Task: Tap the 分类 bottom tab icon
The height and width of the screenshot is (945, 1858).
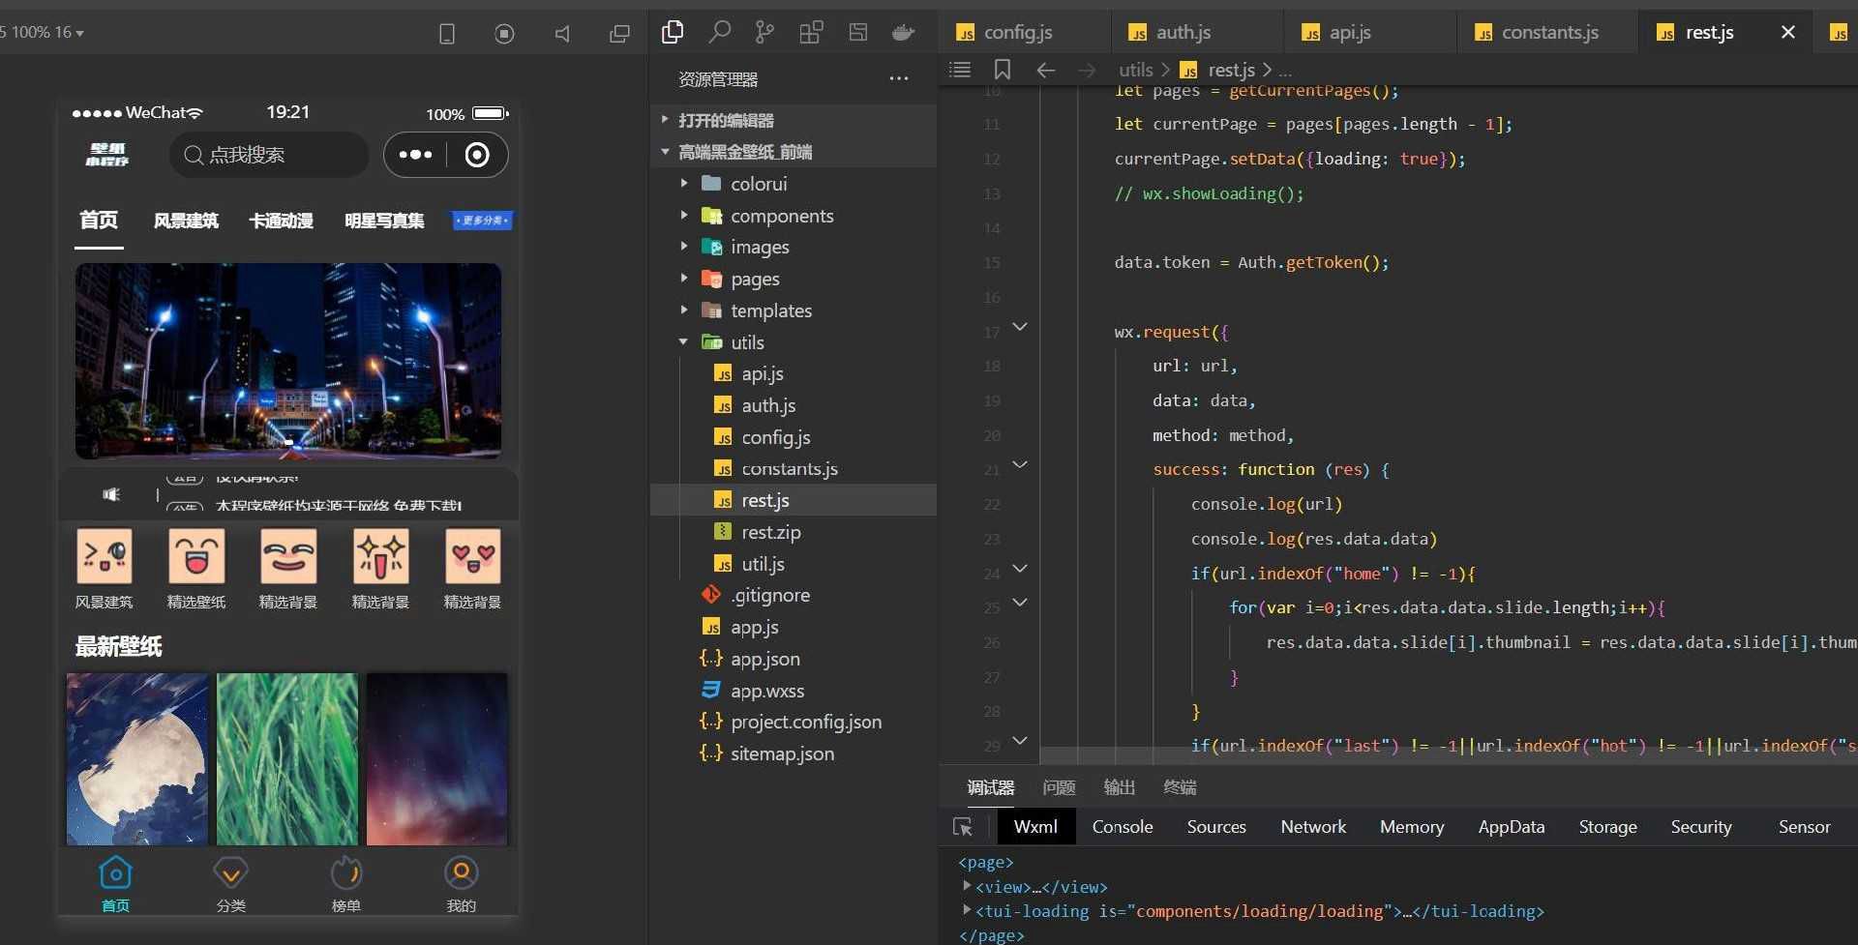Action: click(x=230, y=873)
